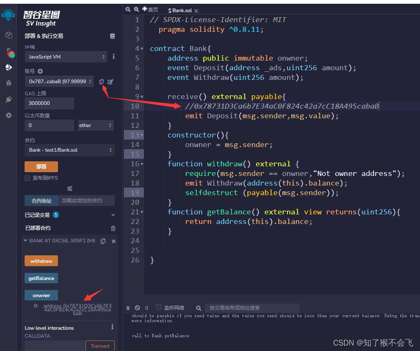
Task: Open the account selection dropdown
Action: pos(60,81)
